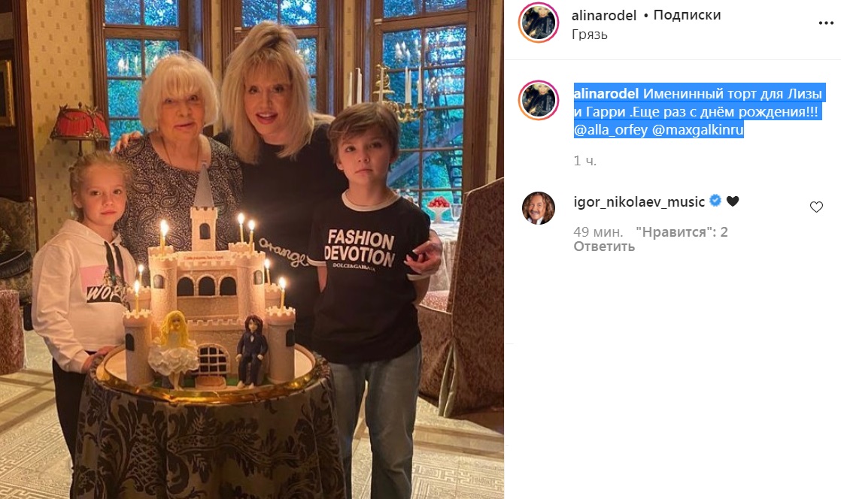Open the three-dots post options menu

point(825,23)
